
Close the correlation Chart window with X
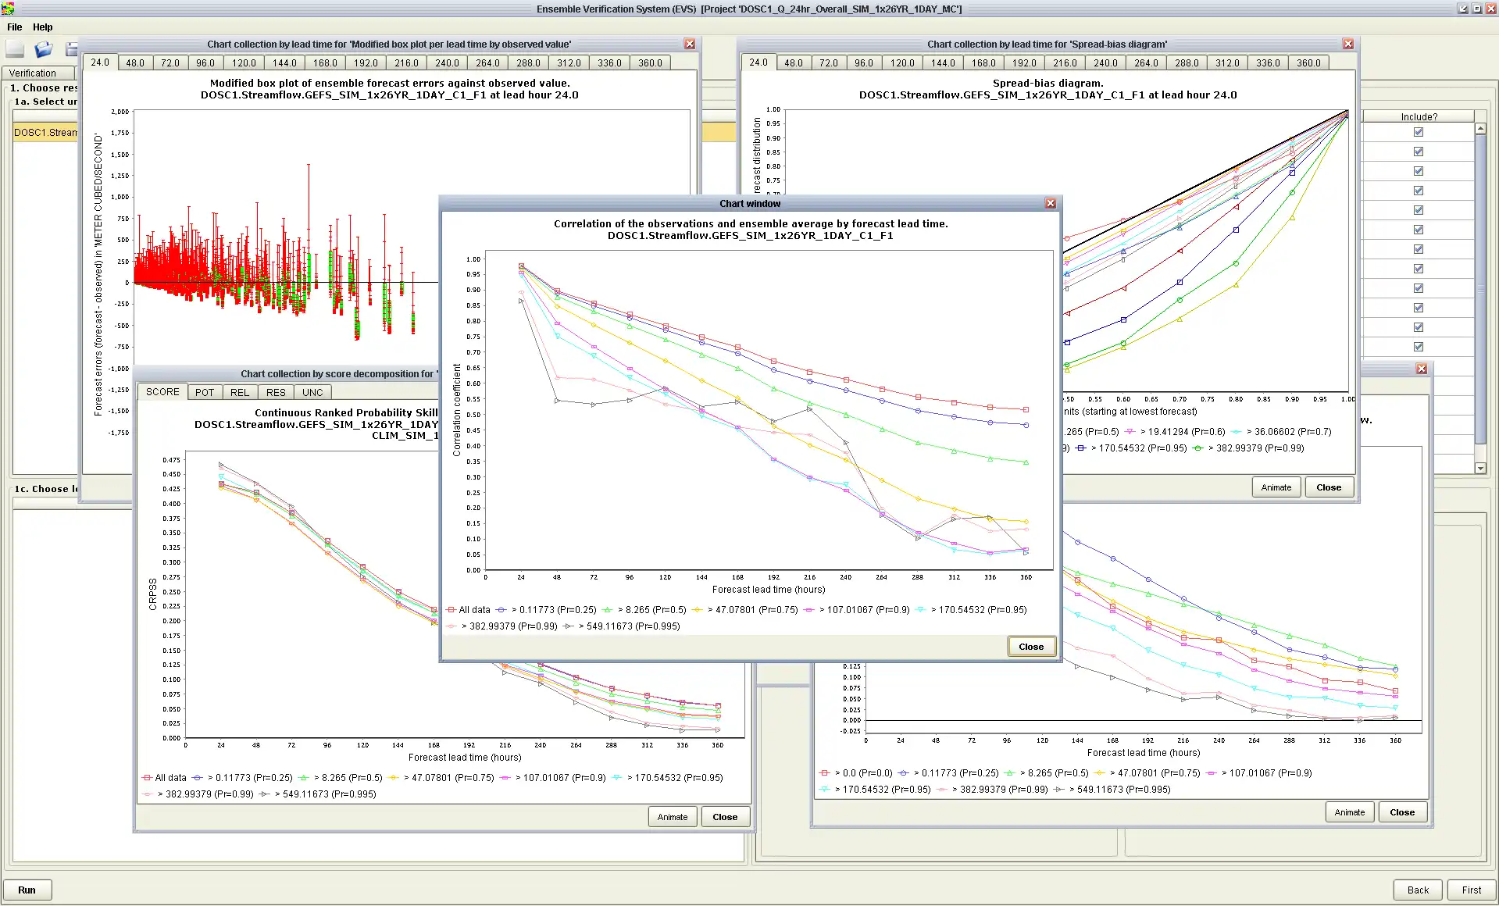click(1051, 204)
